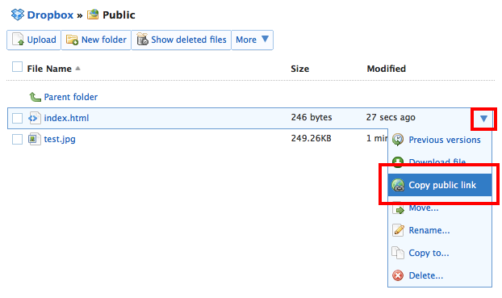This screenshot has width=502, height=298.
Task: Click the red Delete cross icon
Action: (398, 275)
